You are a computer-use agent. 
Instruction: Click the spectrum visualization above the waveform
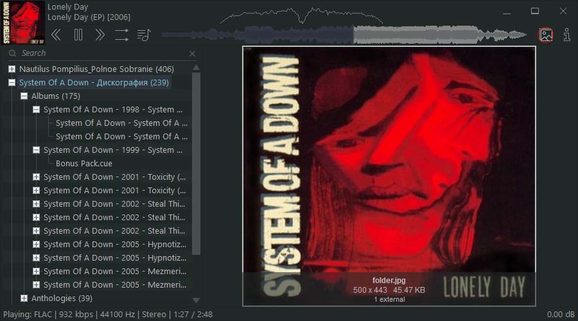pyautogui.click(x=302, y=15)
